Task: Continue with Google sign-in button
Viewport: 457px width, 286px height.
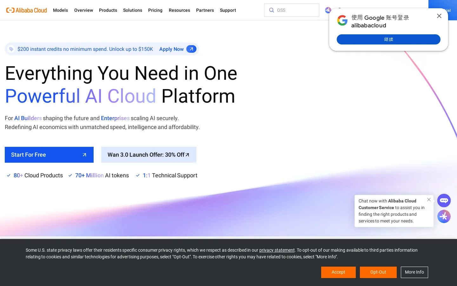Action: pos(388,39)
